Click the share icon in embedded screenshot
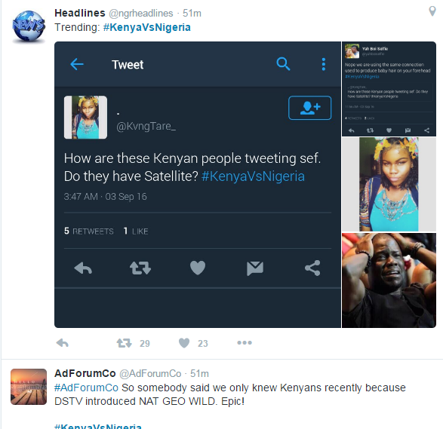 pos(312,268)
